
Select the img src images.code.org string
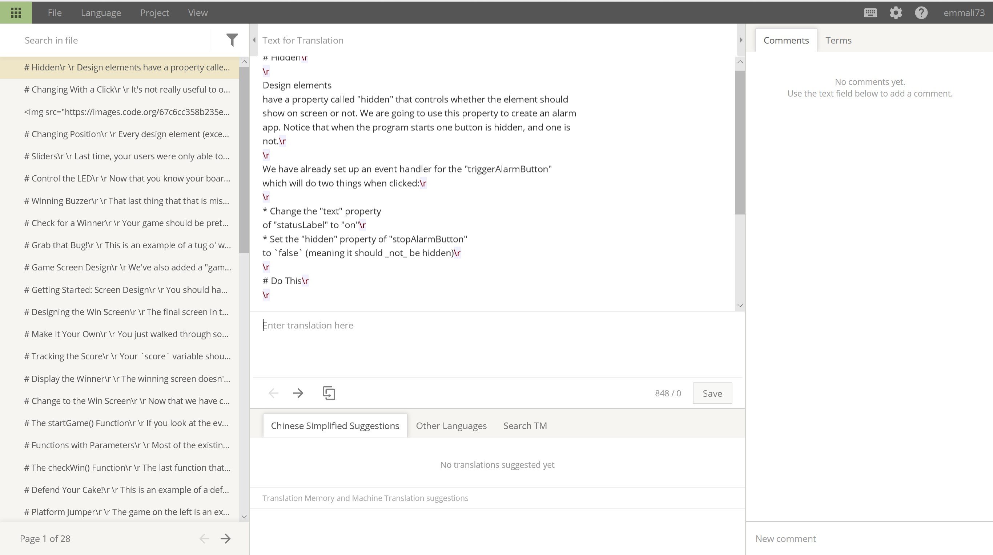pos(120,112)
